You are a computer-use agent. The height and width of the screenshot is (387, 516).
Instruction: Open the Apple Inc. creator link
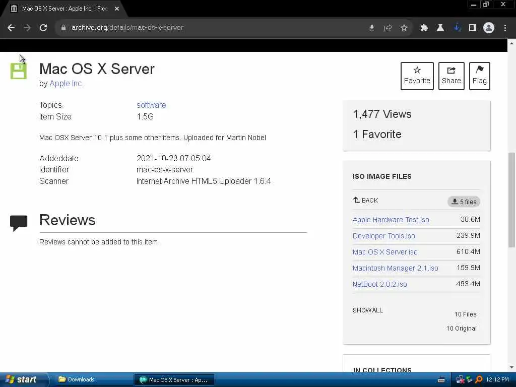pos(66,84)
